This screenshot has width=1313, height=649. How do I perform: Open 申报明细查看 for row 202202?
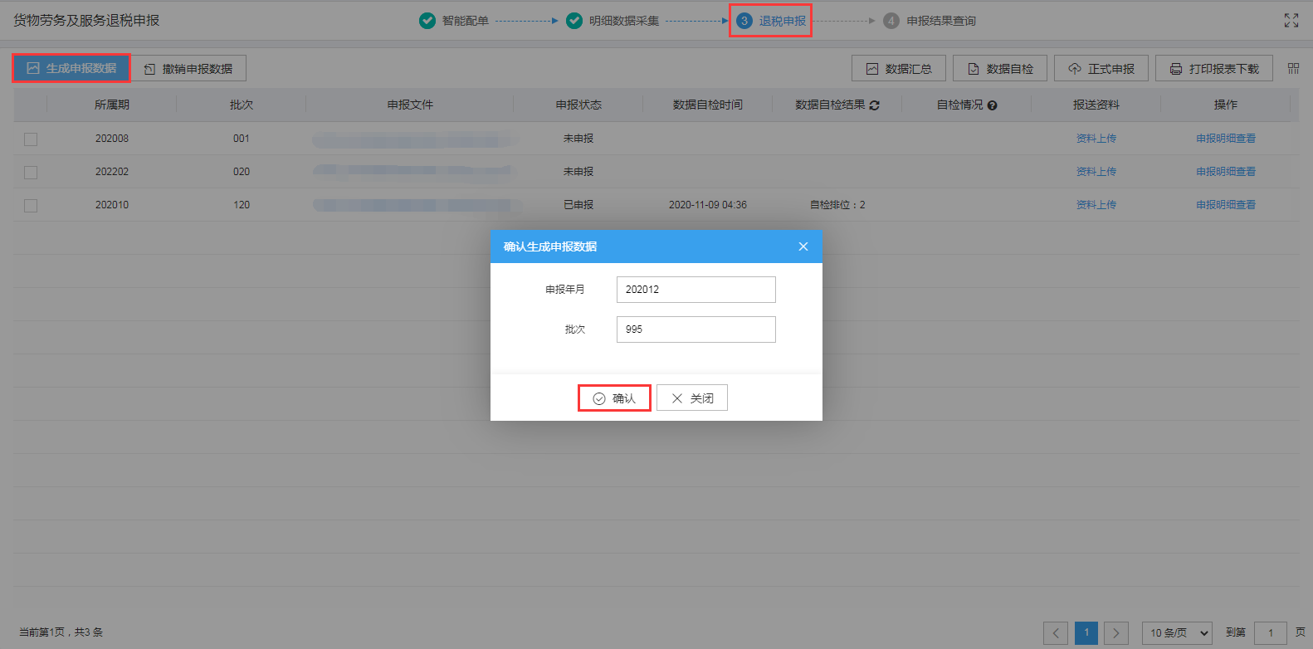[x=1226, y=172]
